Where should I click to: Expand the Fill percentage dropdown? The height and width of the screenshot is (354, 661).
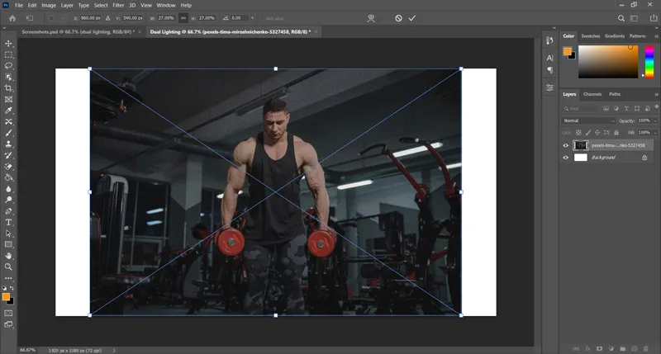pos(656,132)
